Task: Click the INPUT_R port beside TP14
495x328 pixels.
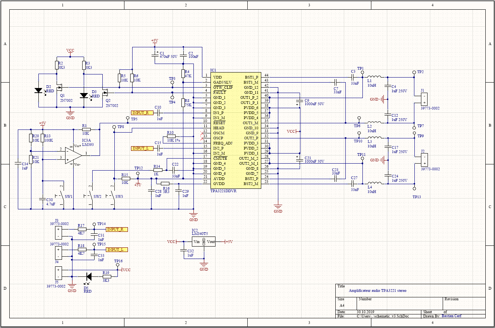Action: pyautogui.click(x=117, y=230)
